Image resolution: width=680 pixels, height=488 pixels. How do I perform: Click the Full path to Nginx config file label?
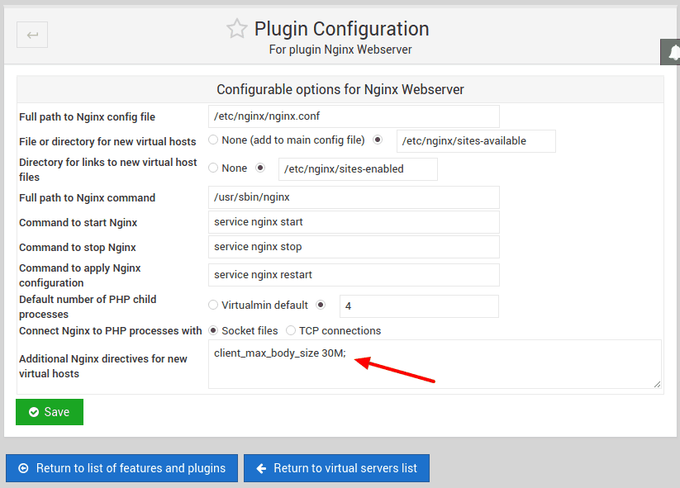87,117
